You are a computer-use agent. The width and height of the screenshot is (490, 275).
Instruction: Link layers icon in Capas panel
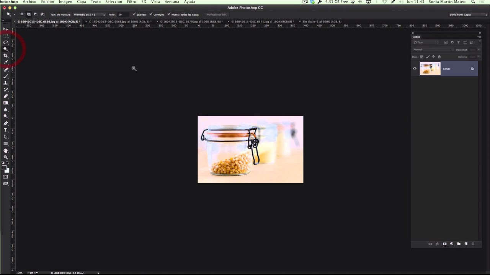[430, 244]
